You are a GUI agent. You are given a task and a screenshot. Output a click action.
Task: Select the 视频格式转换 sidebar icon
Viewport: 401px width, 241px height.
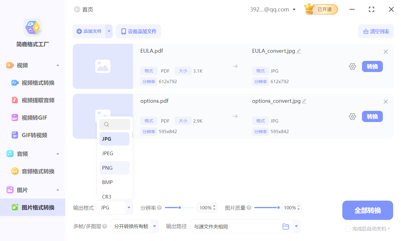click(x=15, y=83)
